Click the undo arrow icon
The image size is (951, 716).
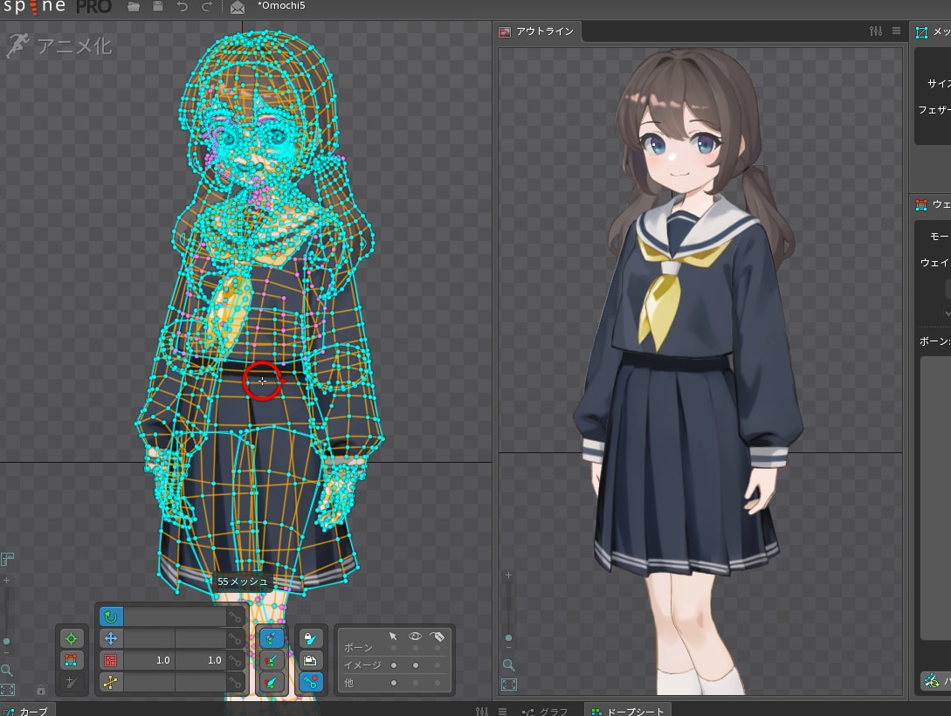(x=183, y=7)
